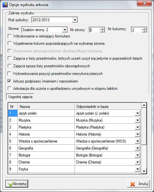Expand the Muzyka equivalent dropdown
154x192 pixels.
138,120
